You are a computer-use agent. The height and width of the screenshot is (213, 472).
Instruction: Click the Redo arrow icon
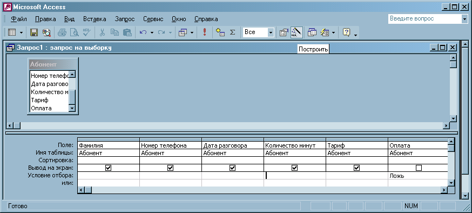point(161,32)
